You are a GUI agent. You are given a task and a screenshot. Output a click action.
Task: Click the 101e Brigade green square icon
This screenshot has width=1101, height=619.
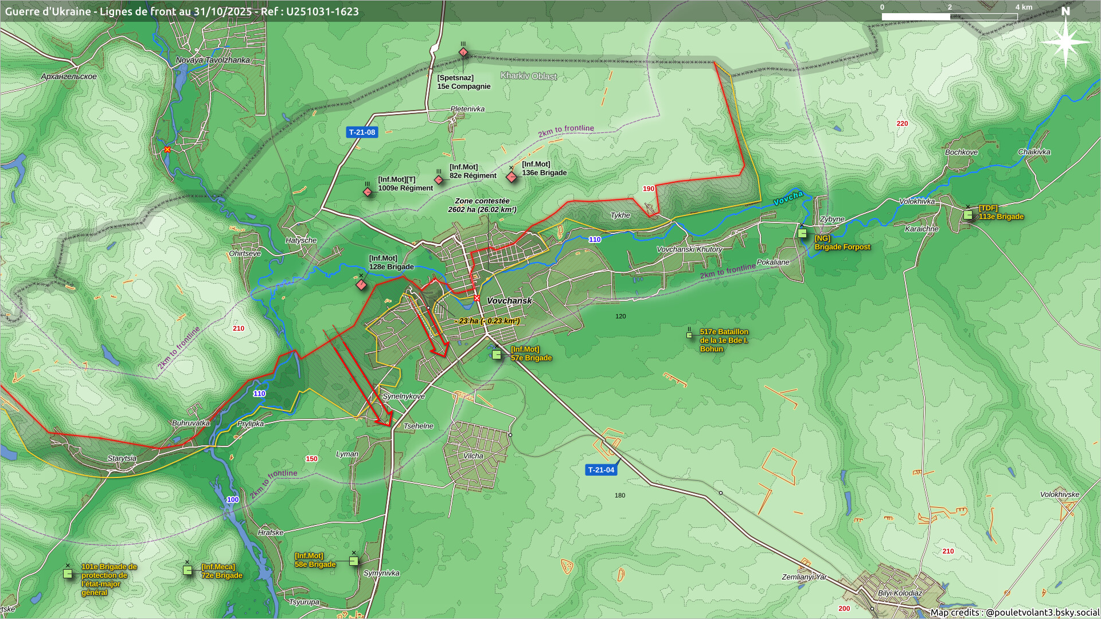click(x=68, y=574)
